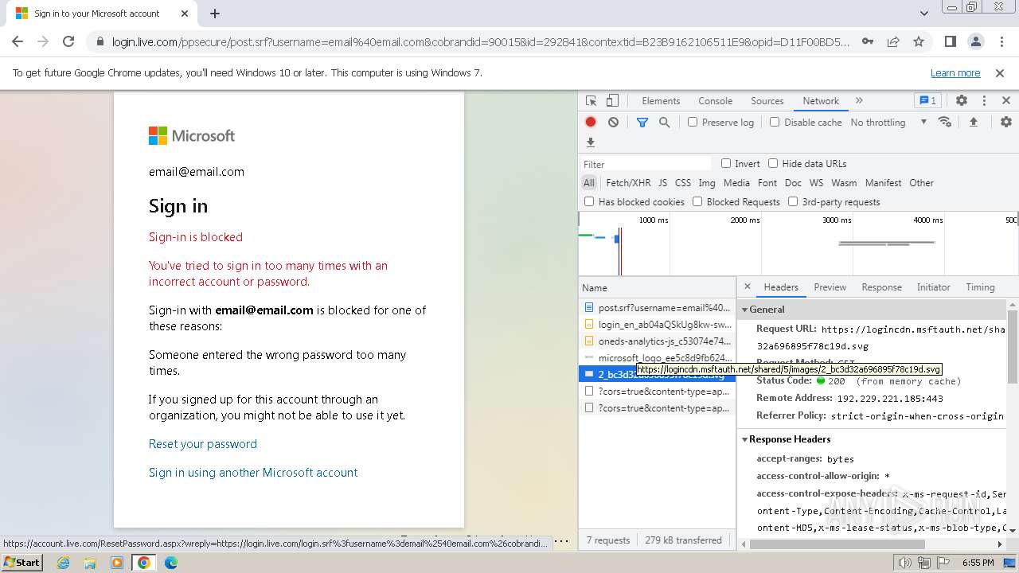Image resolution: width=1019 pixels, height=573 pixels.
Task: Go back in browser history
Action: tap(18, 42)
